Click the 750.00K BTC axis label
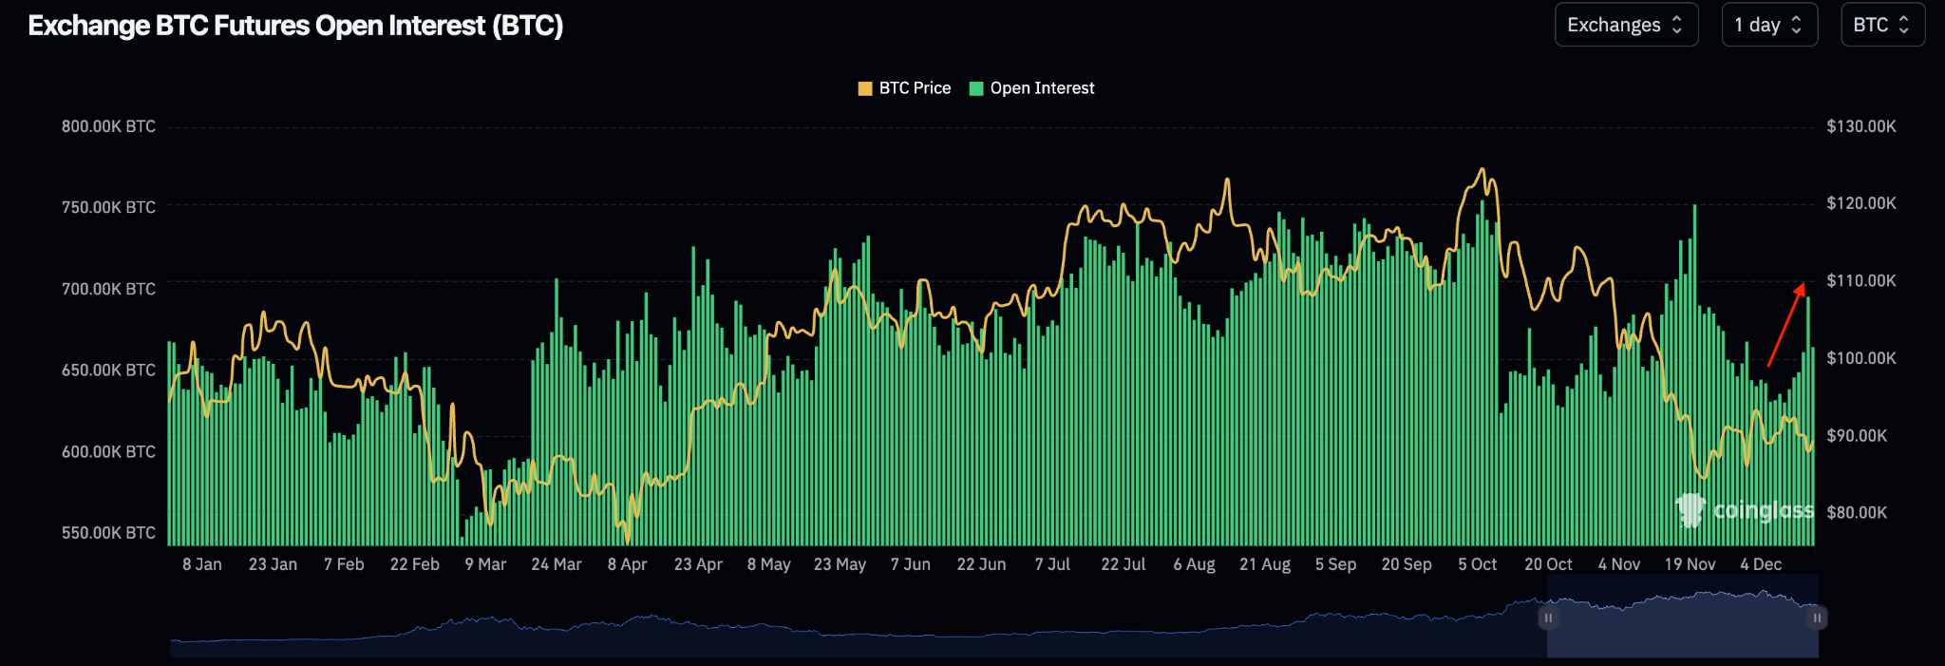This screenshot has height=666, width=1945. [108, 207]
